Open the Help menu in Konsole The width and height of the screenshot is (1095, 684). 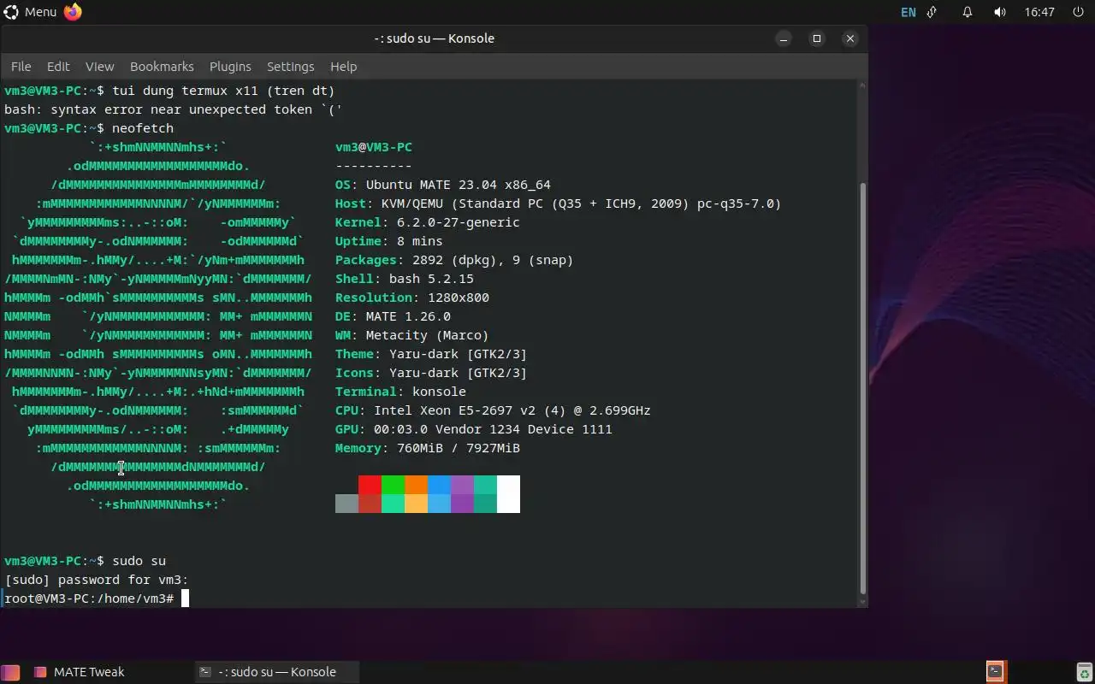[343, 66]
